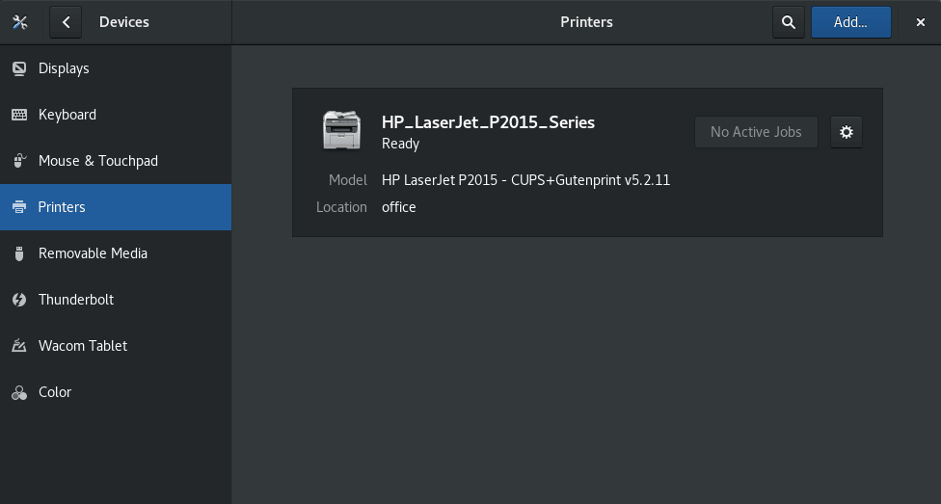The image size is (941, 504).
Task: Click the Keyboard icon in sidebar
Action: click(19, 115)
